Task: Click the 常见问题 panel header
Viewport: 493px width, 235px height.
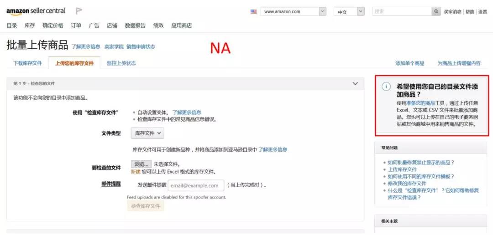Action: [431, 148]
